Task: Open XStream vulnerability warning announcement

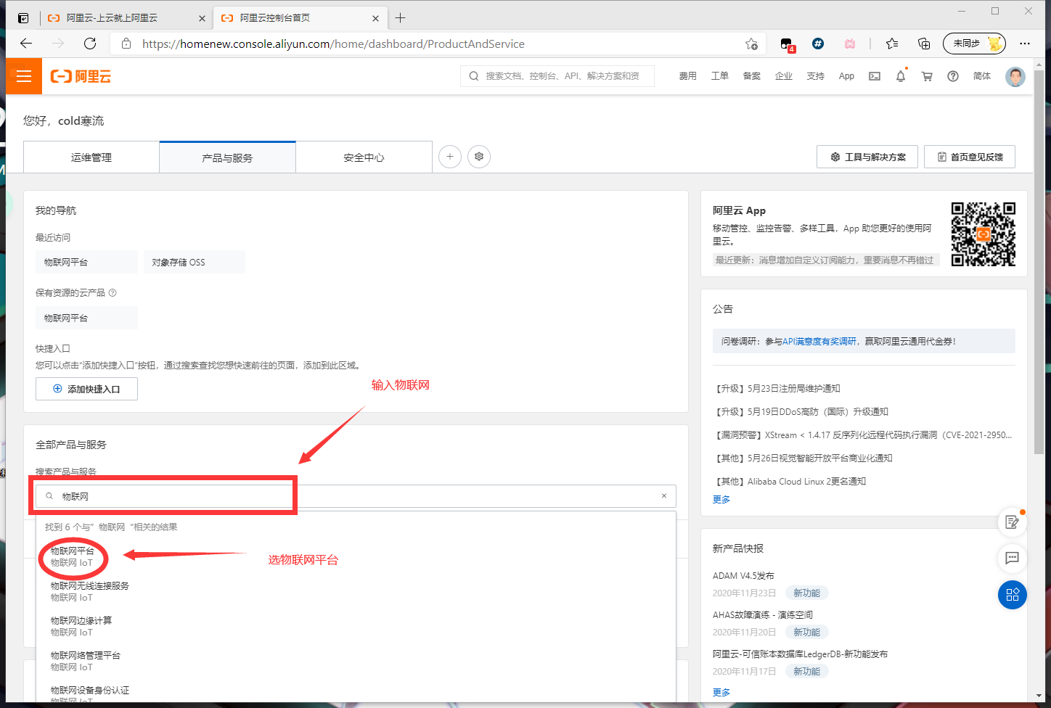Action: click(863, 435)
